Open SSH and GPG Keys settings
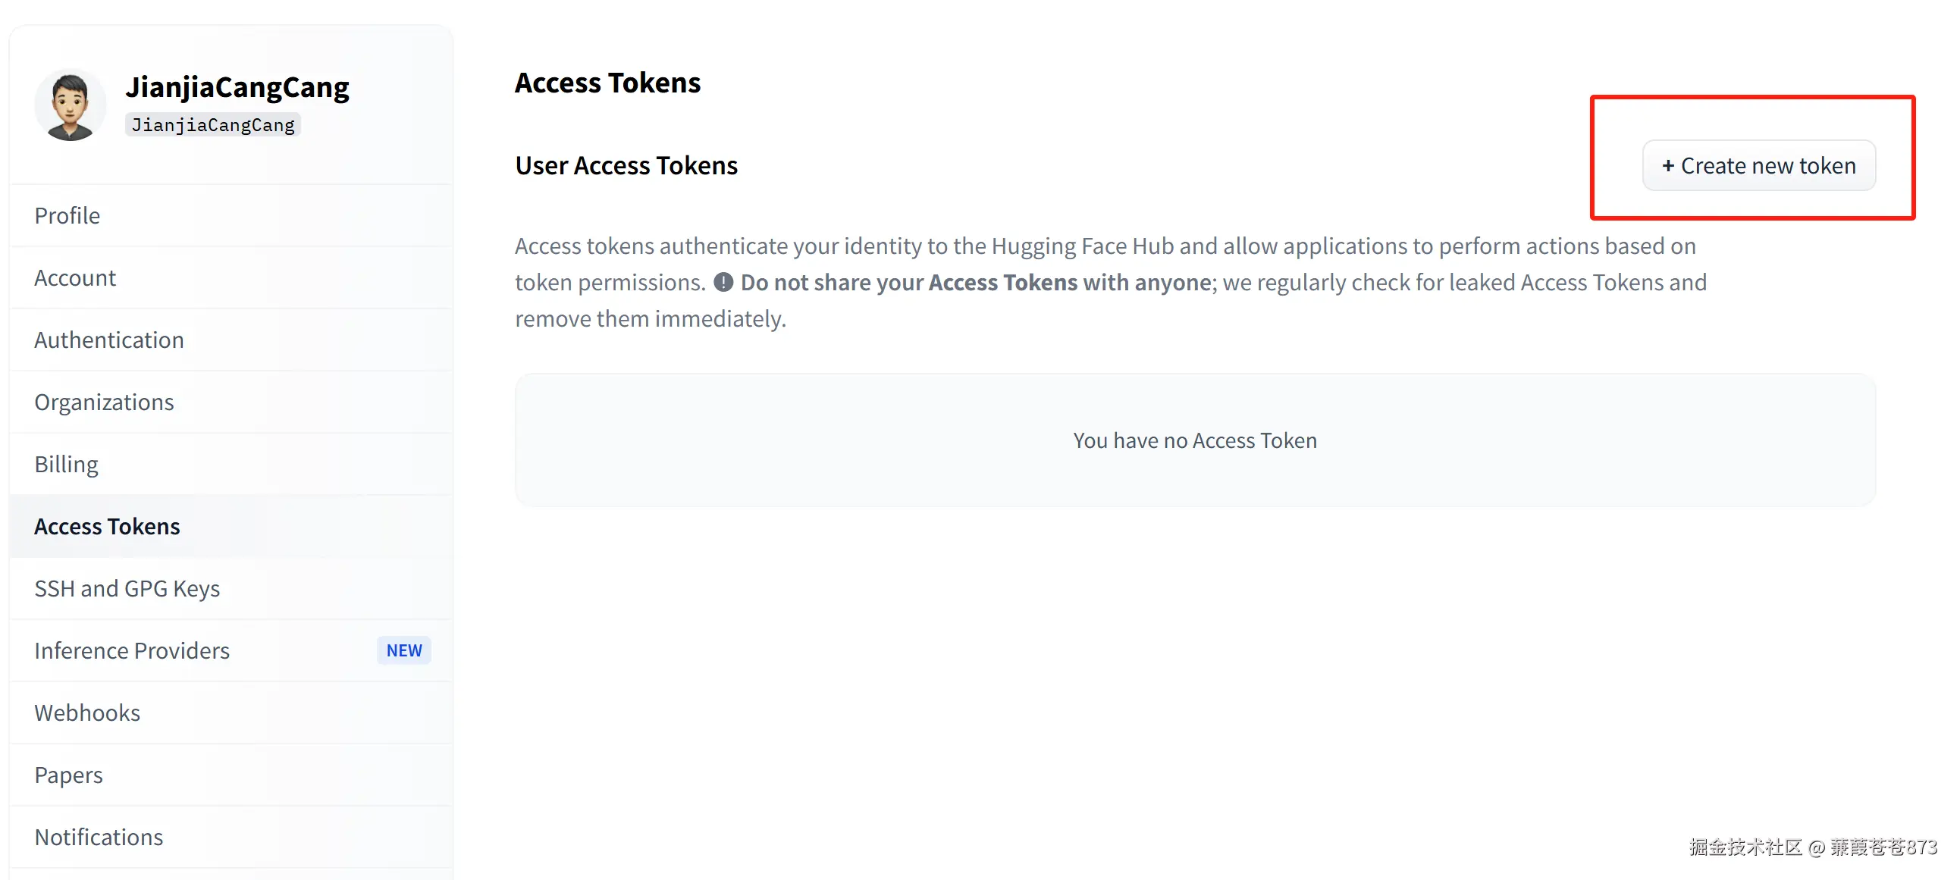 point(127,589)
